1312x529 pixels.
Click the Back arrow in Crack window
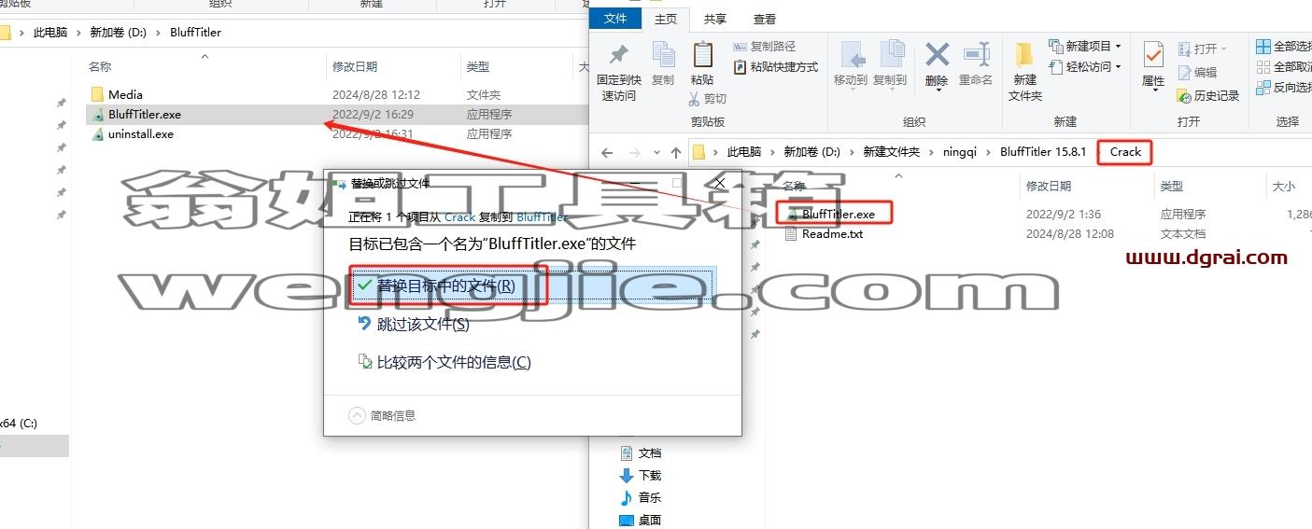pos(607,152)
